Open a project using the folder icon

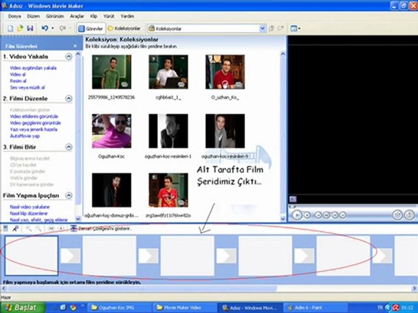20,28
